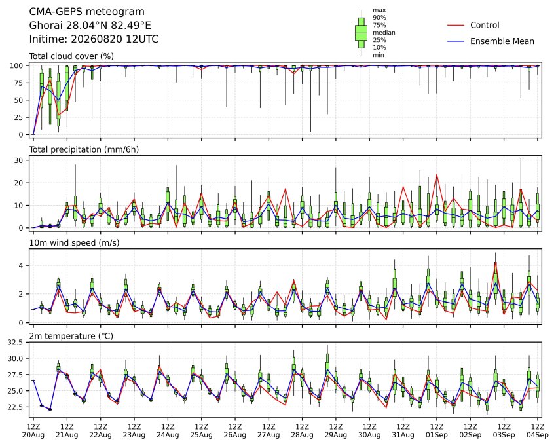
Task: Click the '01Sep' date label on x-axis
Action: point(437,435)
